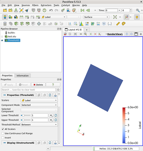Click the light bulb lighting icon
The image size is (143, 151).
point(137,17)
